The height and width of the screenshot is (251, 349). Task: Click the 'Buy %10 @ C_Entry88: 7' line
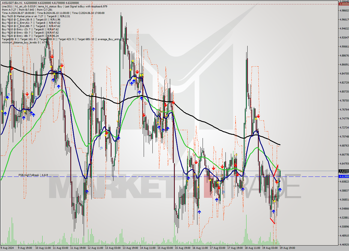pyautogui.click(x=31, y=26)
